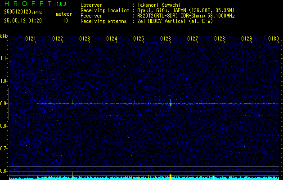Click the 0126 time tick label
This screenshot has width=283, height=180.
point(166,39)
